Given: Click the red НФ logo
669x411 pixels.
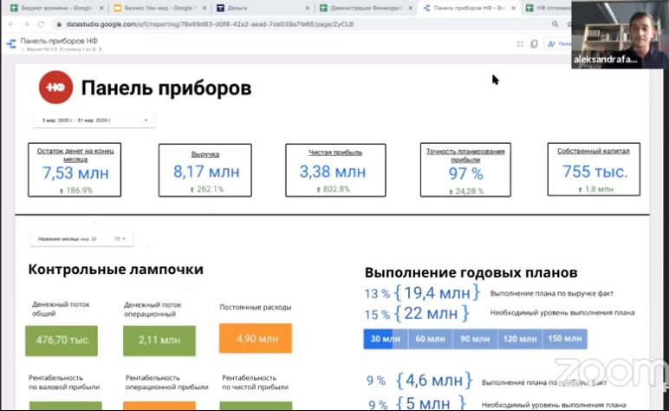Looking at the screenshot, I should click(x=55, y=87).
